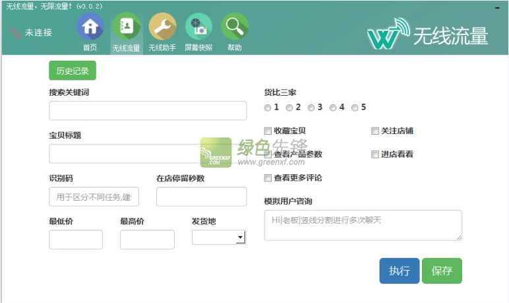Select radio option 5 under 货比三家

pyautogui.click(x=355, y=108)
